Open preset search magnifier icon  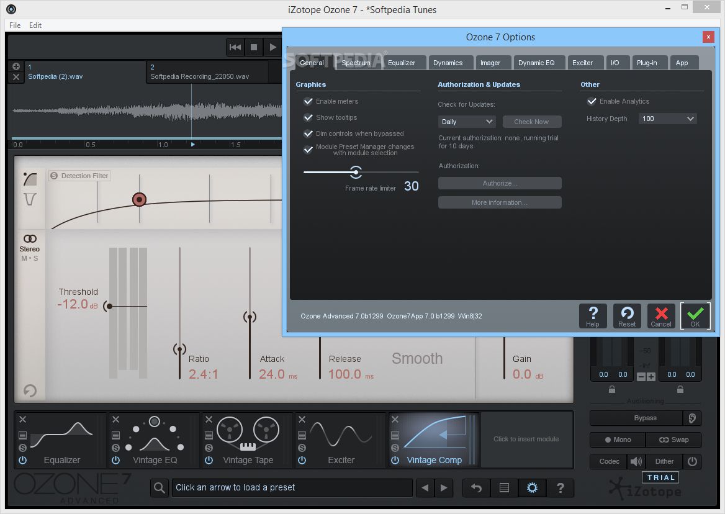(160, 488)
